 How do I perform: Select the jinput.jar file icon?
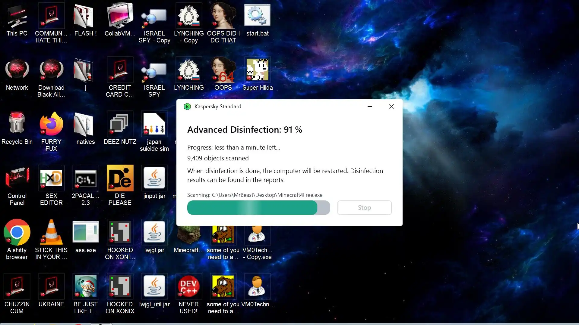[154, 178]
